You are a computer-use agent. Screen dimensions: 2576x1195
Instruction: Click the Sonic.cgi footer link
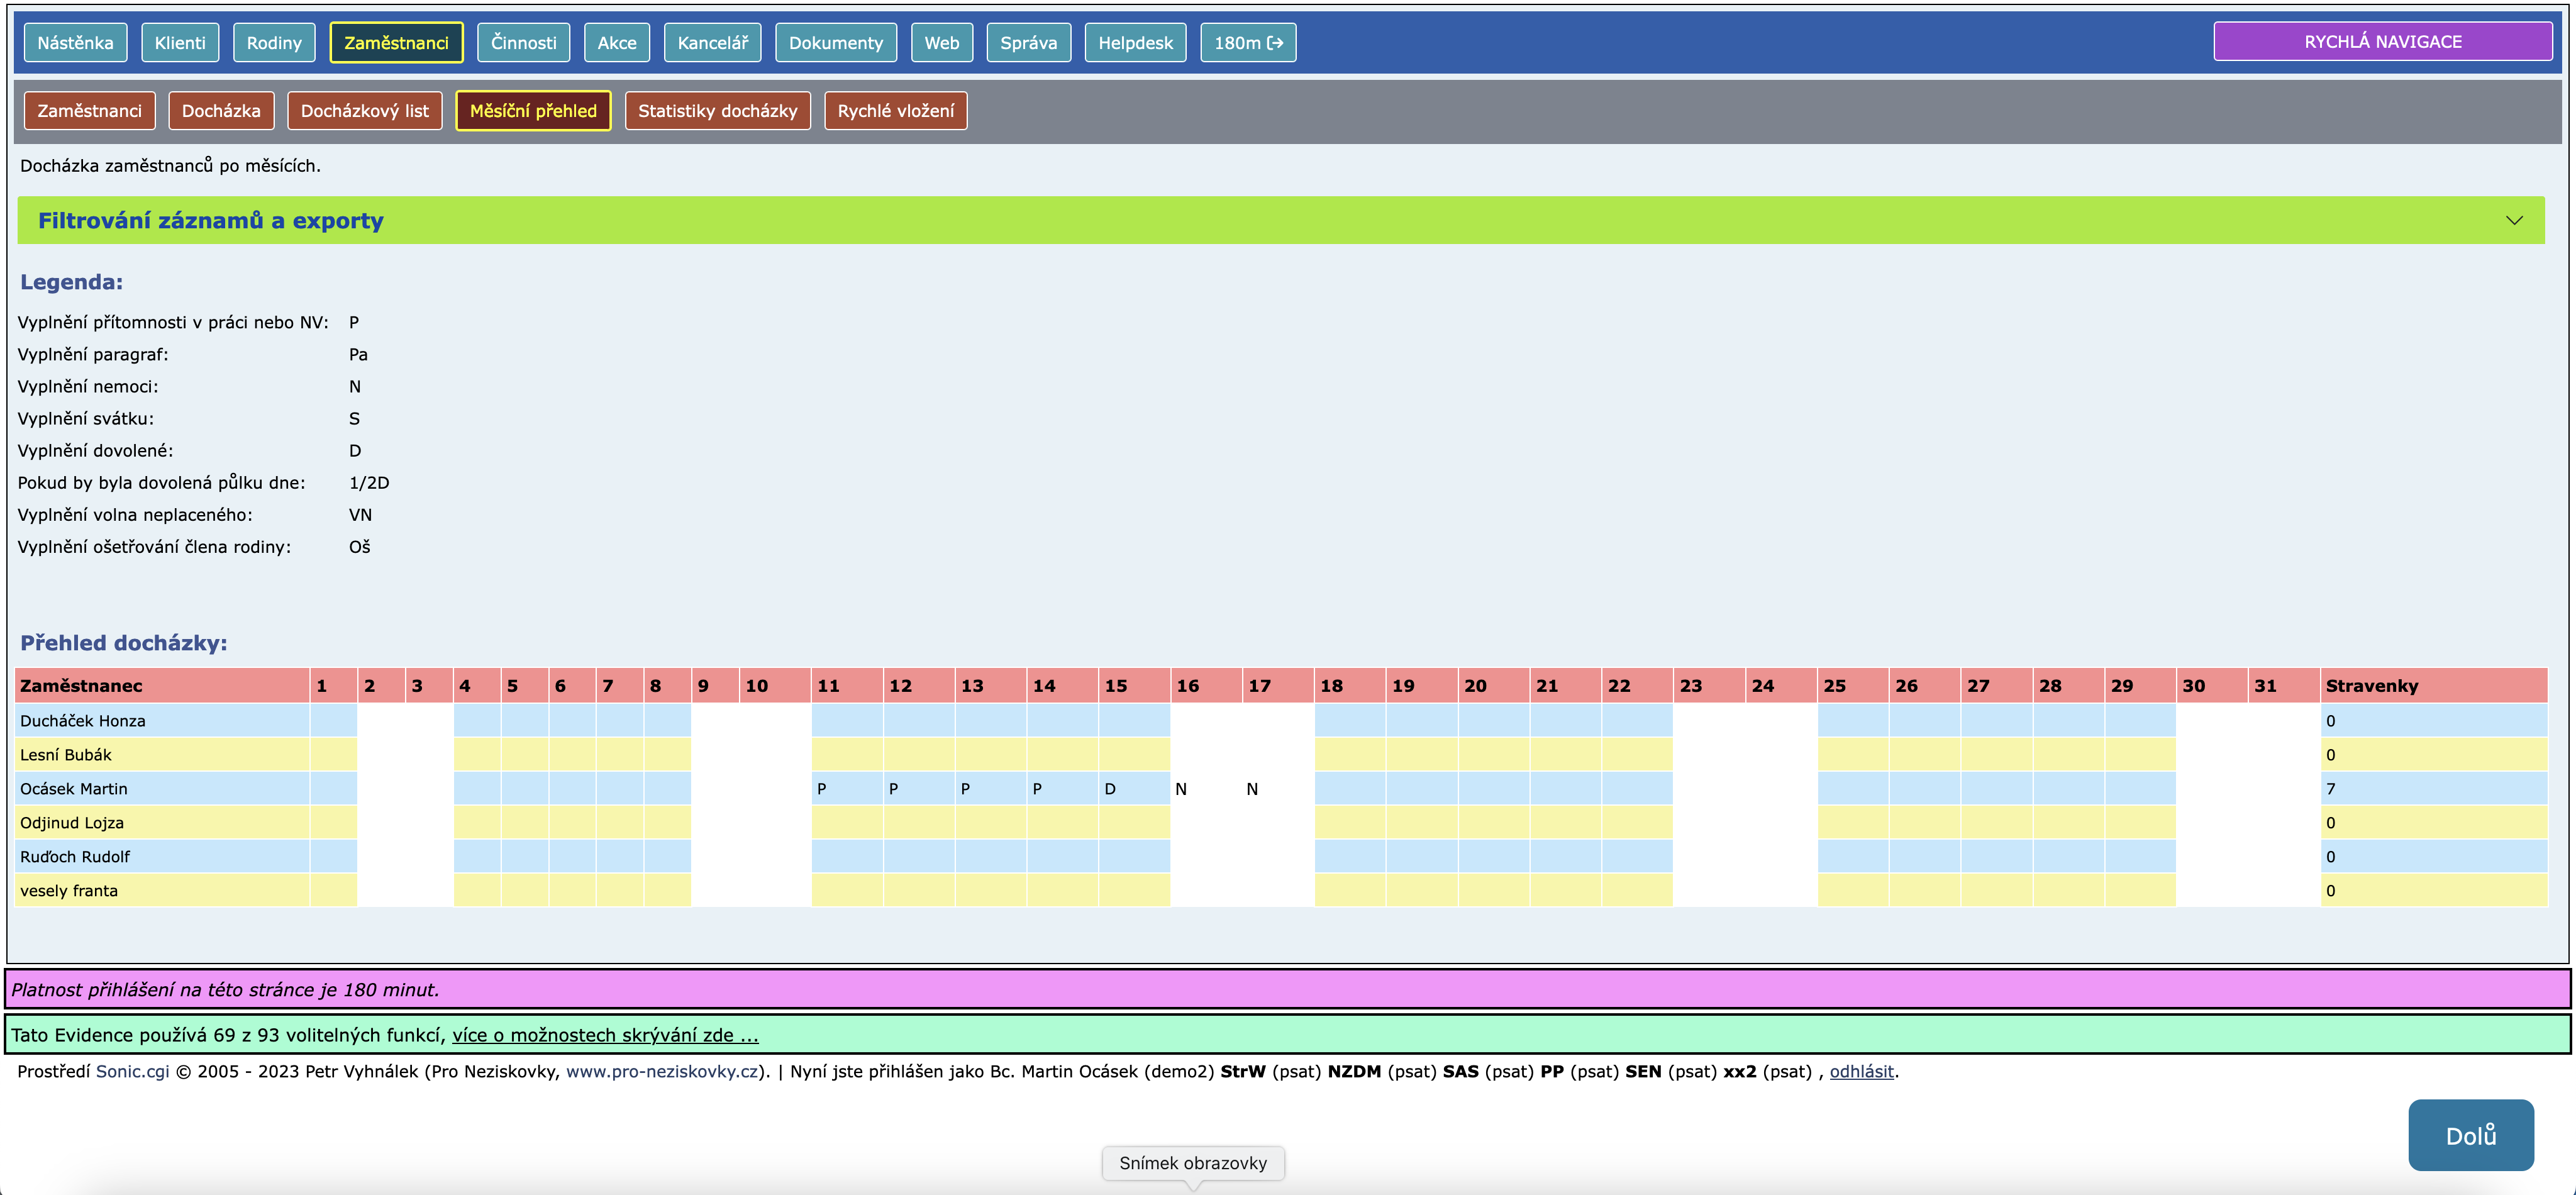(x=132, y=1071)
